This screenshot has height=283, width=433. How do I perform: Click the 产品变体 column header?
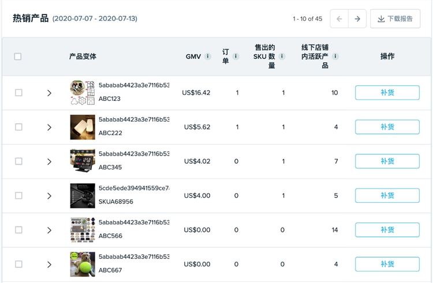[x=83, y=56]
